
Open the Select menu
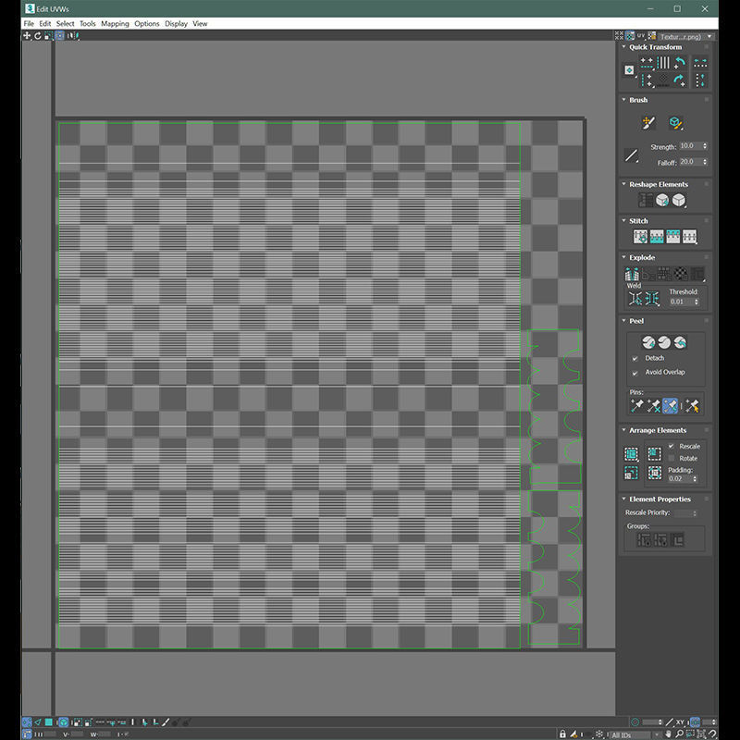click(x=65, y=23)
